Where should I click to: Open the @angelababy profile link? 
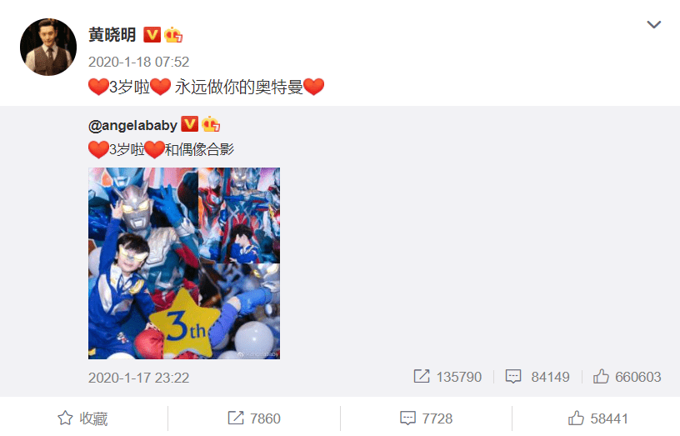click(132, 125)
